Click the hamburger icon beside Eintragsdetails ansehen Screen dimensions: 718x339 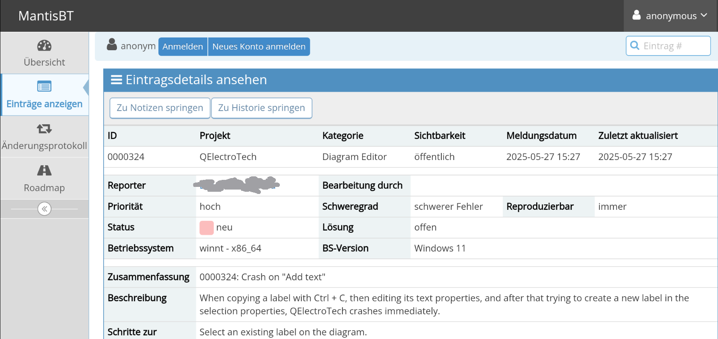click(x=117, y=80)
